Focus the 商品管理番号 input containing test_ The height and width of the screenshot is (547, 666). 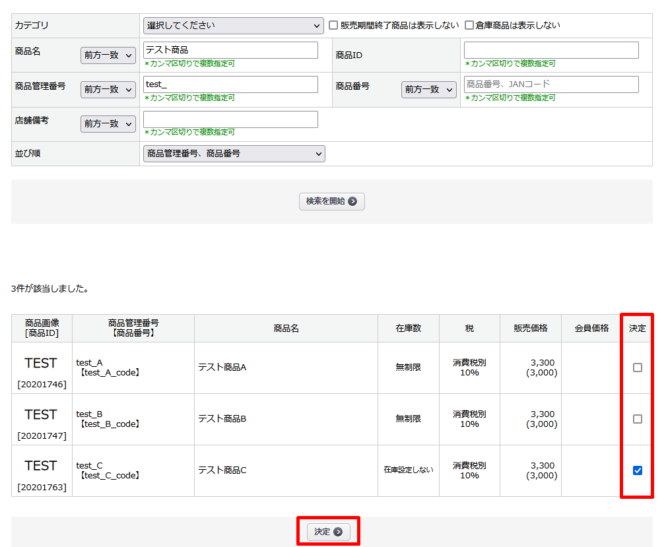tap(230, 84)
